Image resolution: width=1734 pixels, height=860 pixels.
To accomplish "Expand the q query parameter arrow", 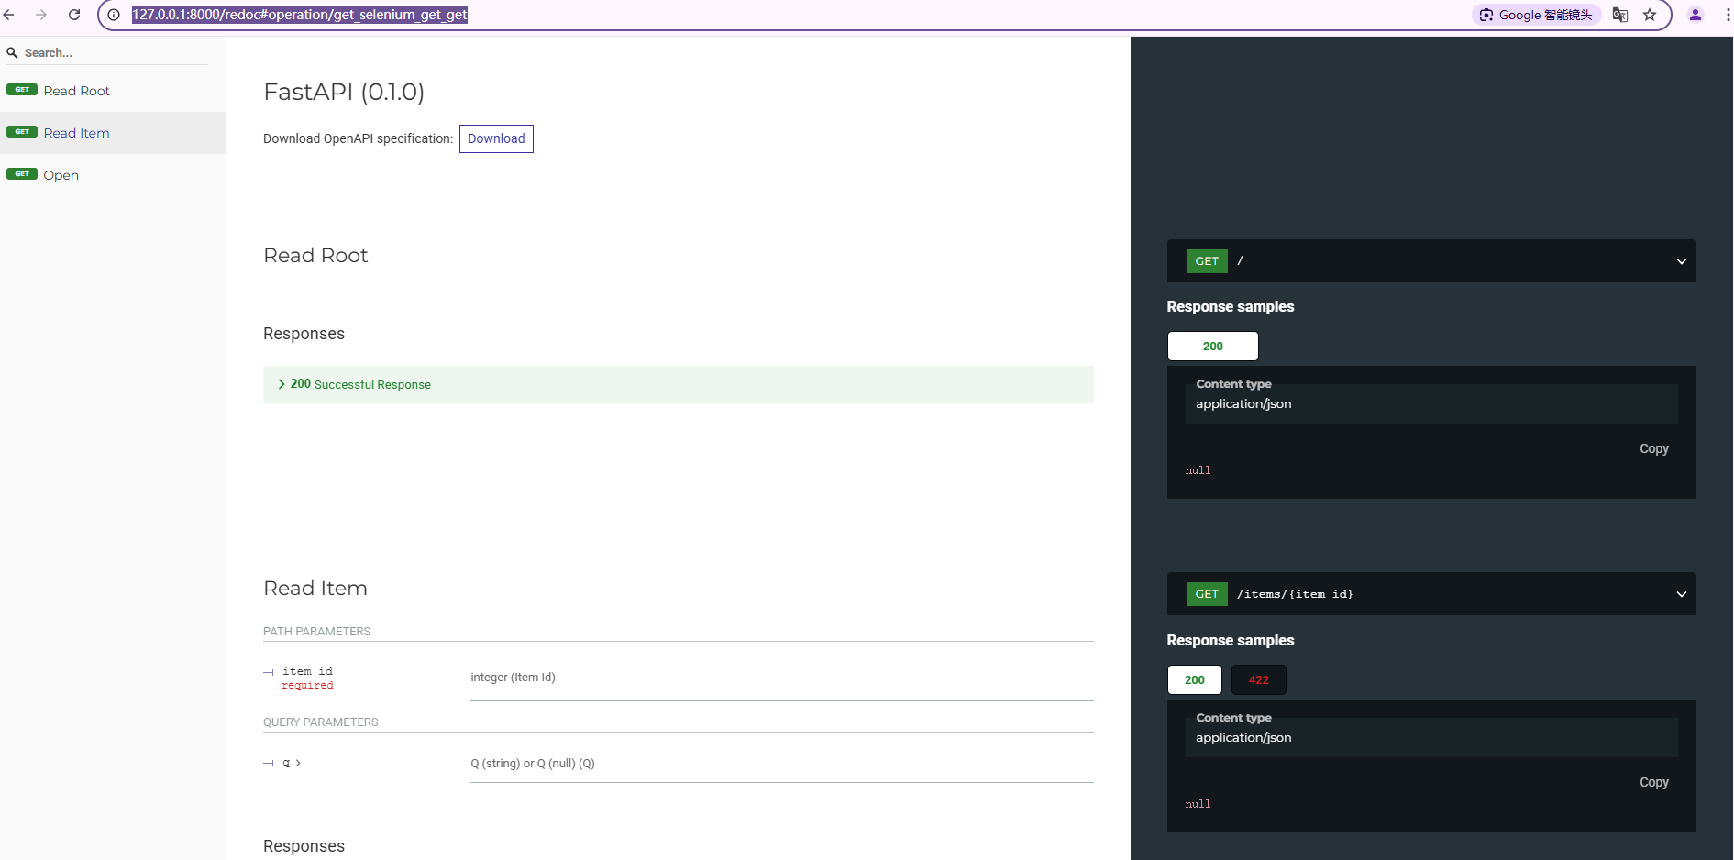I will 298,763.
